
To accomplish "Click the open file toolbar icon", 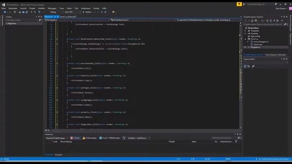I will [20, 12].
